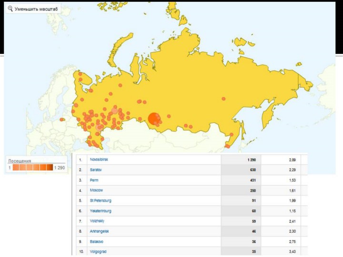Click the Arkhangelsk table entry
The height and width of the screenshot is (257, 343).
[x=100, y=231]
